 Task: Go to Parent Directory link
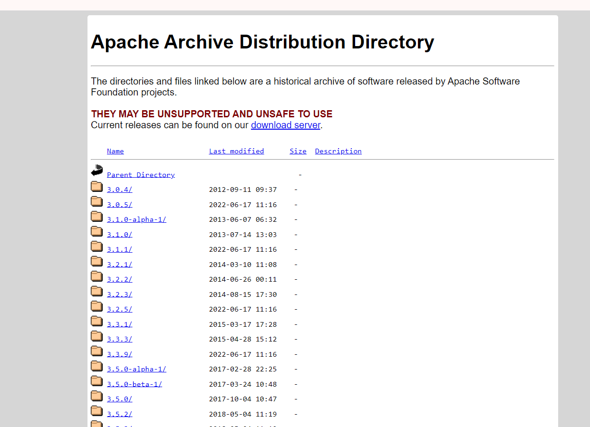click(141, 175)
